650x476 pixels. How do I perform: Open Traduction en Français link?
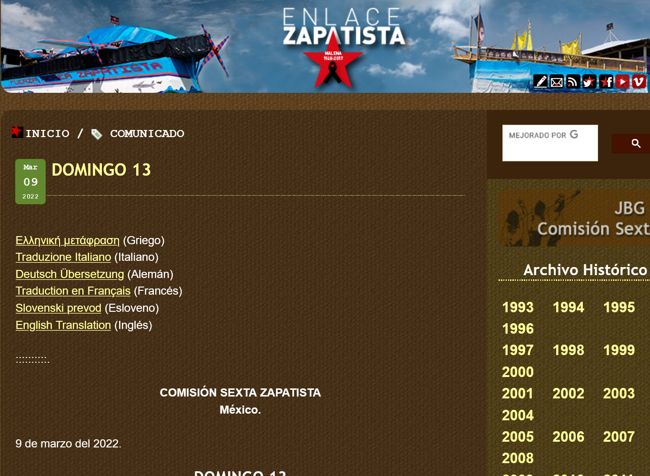(73, 291)
